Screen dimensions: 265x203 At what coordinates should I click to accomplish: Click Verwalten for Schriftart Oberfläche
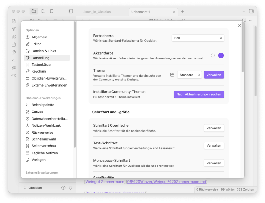(x=214, y=128)
